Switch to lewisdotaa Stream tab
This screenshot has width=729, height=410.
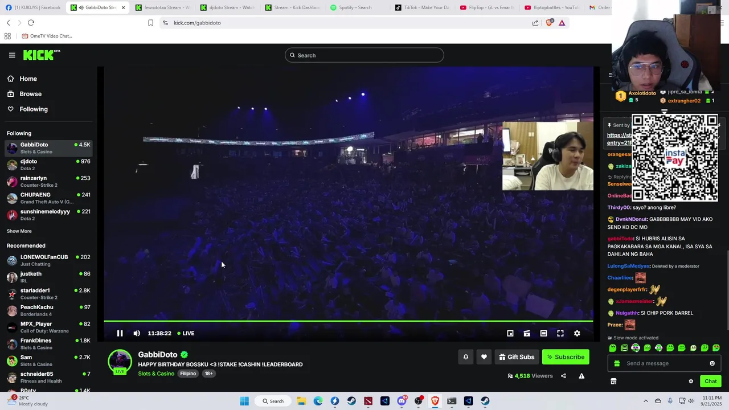click(162, 7)
